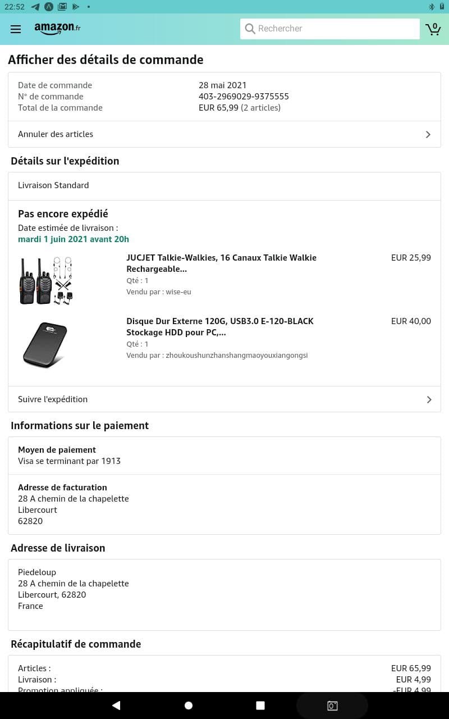Tap the search magnifier icon

click(250, 29)
